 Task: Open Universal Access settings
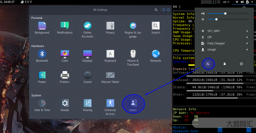(110, 106)
